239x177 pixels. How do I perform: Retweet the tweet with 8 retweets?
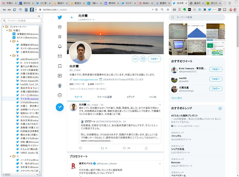(x=102, y=148)
